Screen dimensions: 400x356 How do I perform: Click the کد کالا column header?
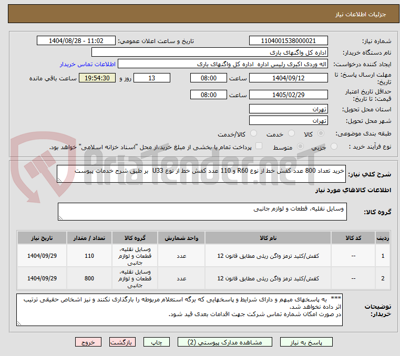[x=353, y=238]
